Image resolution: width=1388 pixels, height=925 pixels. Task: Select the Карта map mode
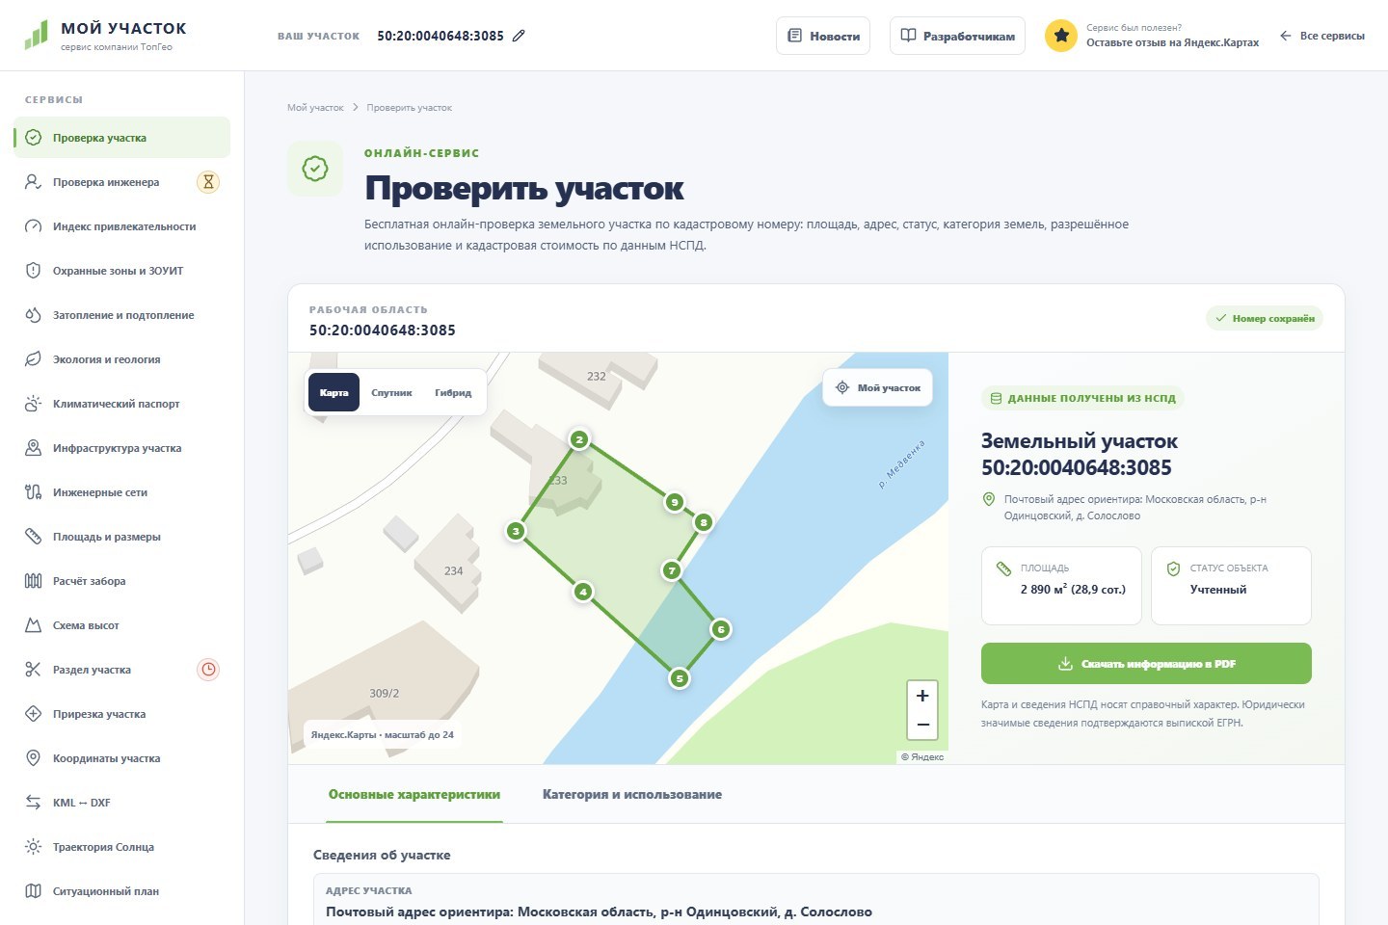(334, 392)
